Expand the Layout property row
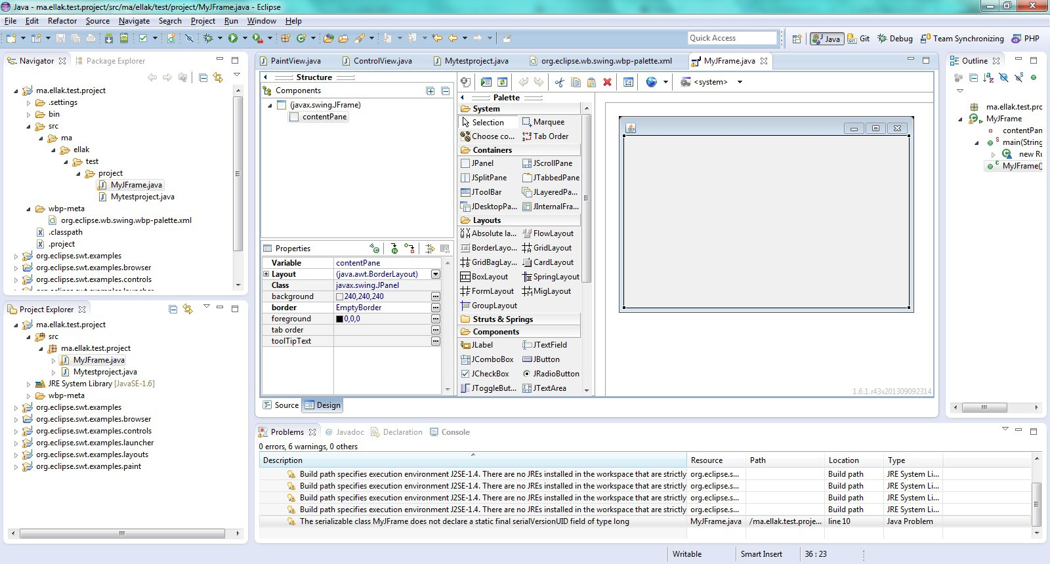 (x=266, y=274)
